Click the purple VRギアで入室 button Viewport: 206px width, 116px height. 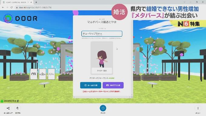point(113,85)
